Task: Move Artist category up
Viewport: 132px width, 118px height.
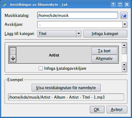Action: click(13, 51)
